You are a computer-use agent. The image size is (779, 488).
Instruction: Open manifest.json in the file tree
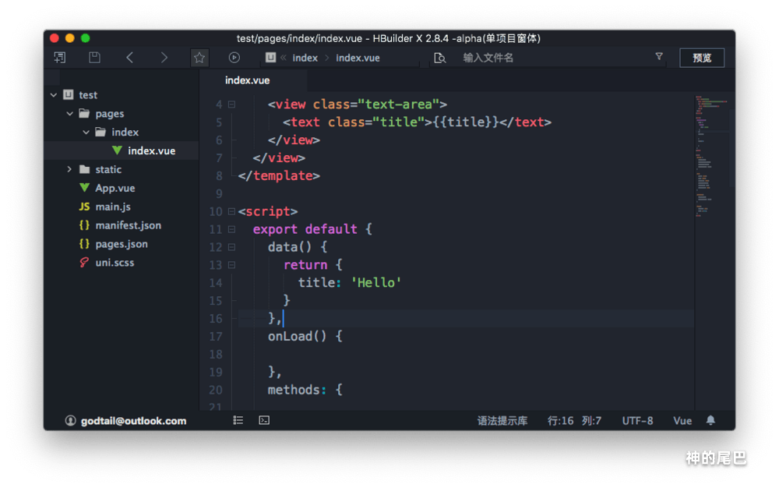click(128, 225)
